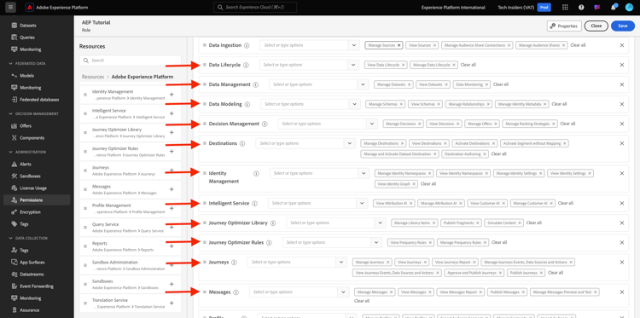Open the Intelligent Service options dropdown
640x318 pixels.
(x=362, y=203)
